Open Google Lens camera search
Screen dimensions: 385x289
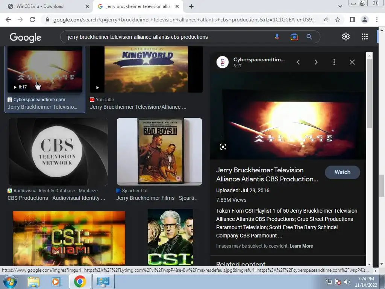294,37
